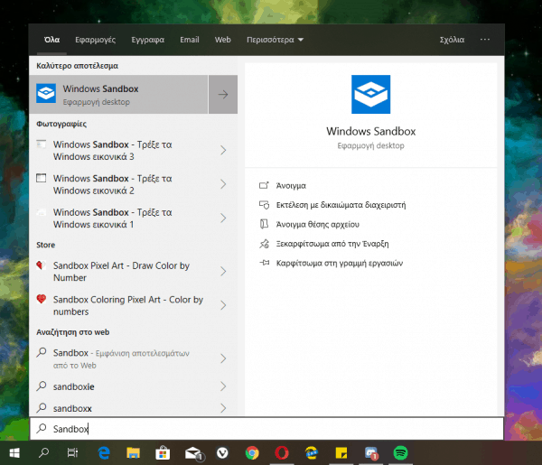Expand Sandbox Pixel Art store result chevron

click(x=223, y=272)
